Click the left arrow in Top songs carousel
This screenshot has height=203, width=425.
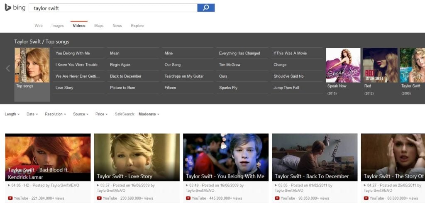[x=8, y=68]
